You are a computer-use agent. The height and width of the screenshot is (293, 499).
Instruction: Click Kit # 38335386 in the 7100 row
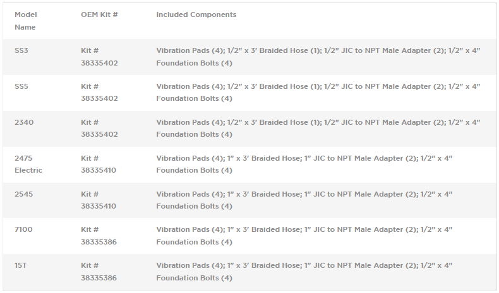pos(99,236)
